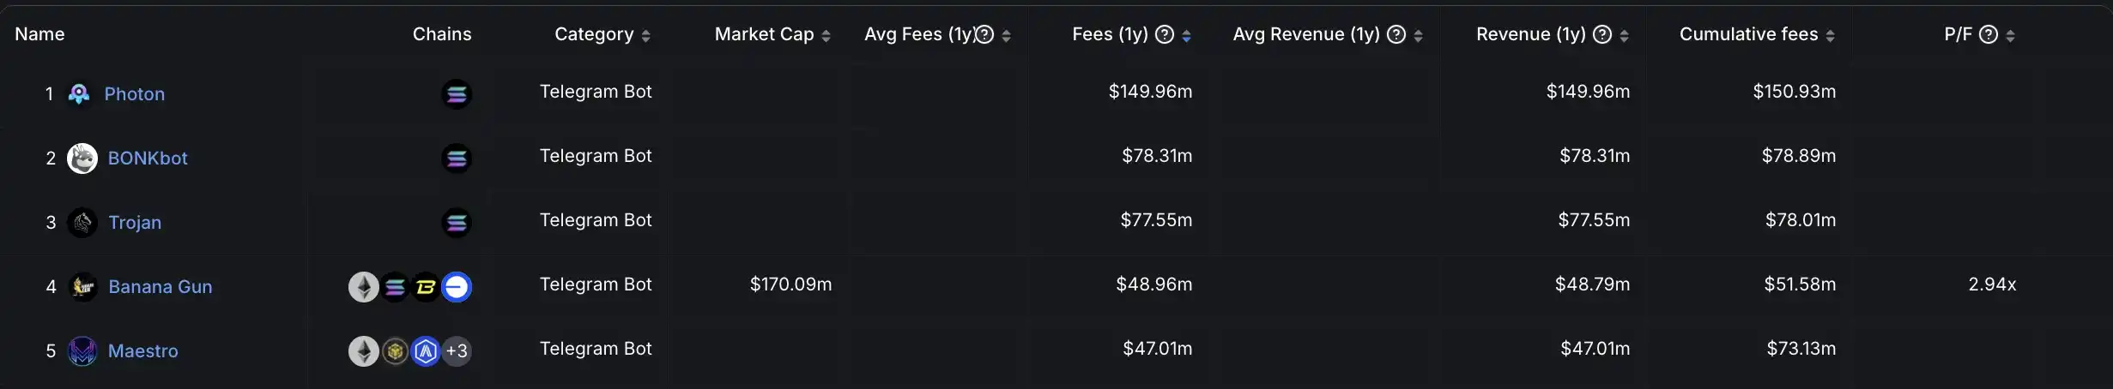Click the Base chain icon in Banana Gun row

[457, 287]
